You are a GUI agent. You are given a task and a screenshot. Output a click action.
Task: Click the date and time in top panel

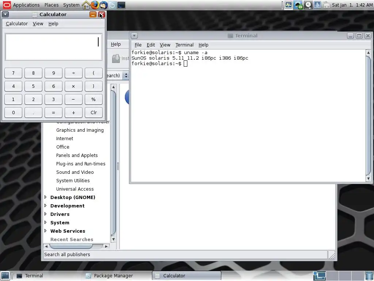point(352,5)
